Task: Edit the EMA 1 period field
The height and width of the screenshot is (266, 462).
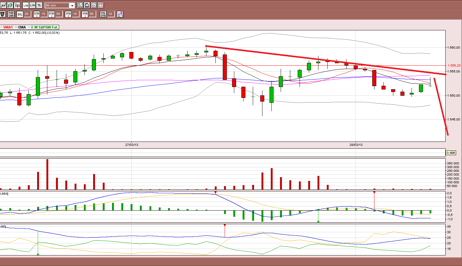Action: (x=44, y=14)
